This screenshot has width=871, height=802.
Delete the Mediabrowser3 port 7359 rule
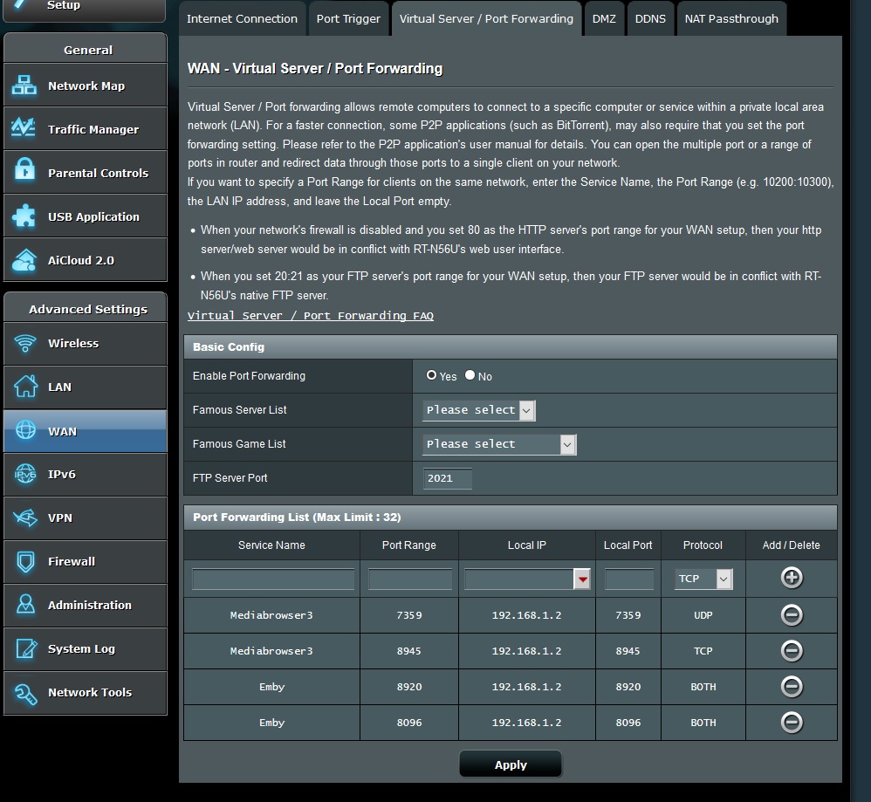tap(791, 615)
